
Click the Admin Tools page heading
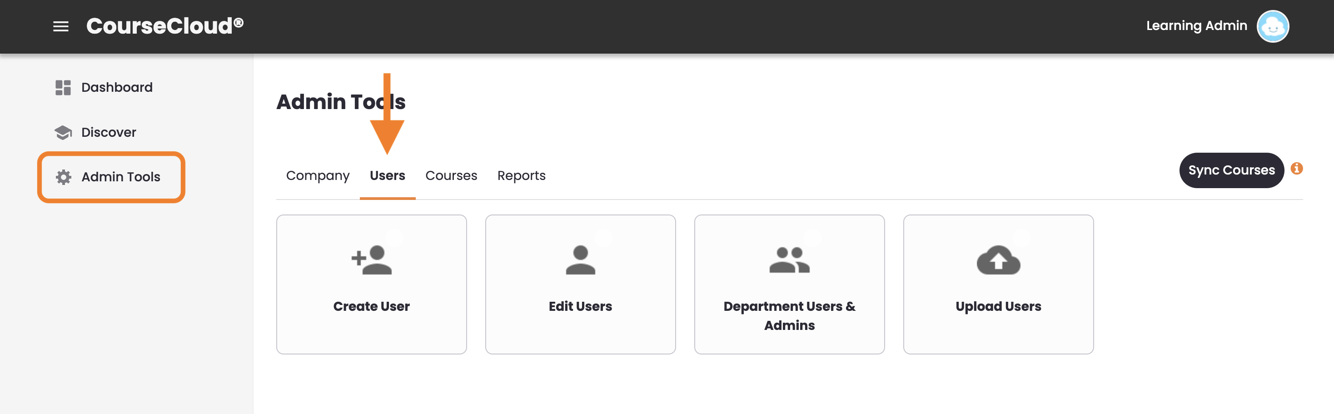[x=341, y=101]
